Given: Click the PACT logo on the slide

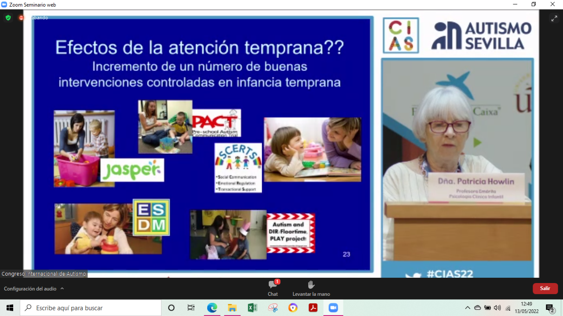Looking at the screenshot, I should (216, 123).
